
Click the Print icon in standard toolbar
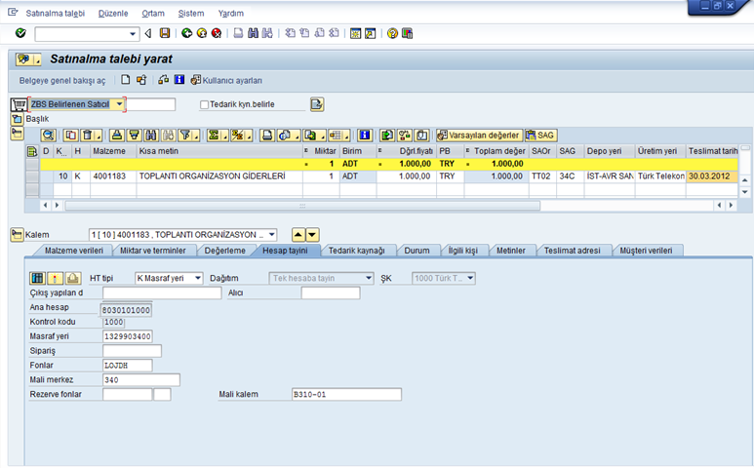(x=240, y=33)
